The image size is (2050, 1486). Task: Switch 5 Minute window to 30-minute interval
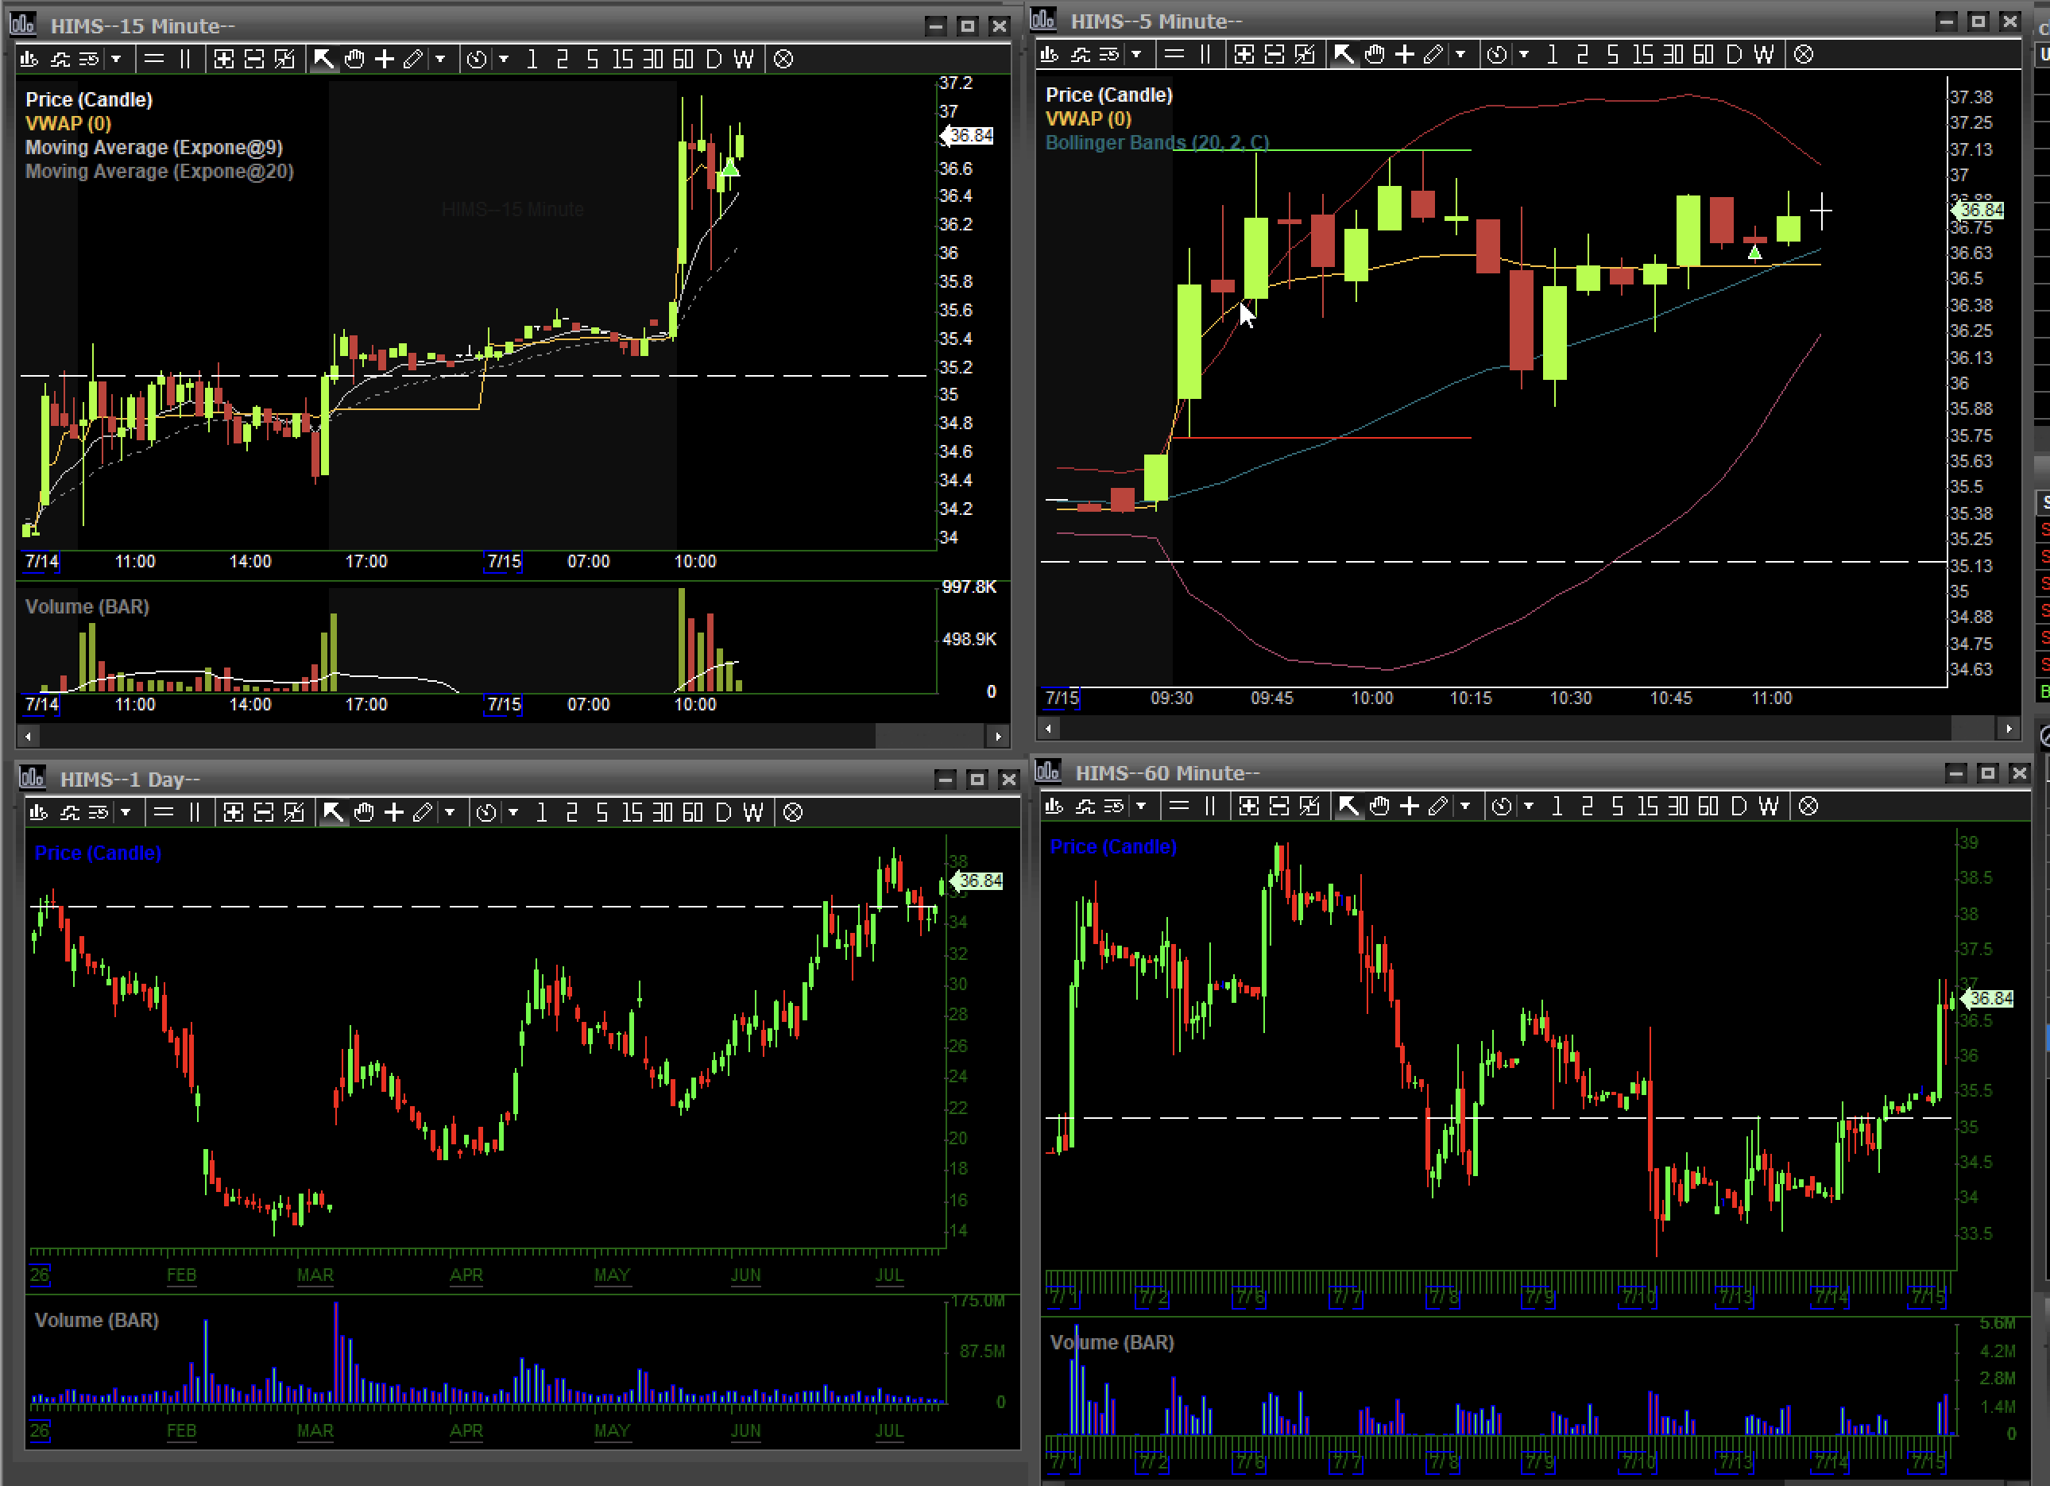1673,55
